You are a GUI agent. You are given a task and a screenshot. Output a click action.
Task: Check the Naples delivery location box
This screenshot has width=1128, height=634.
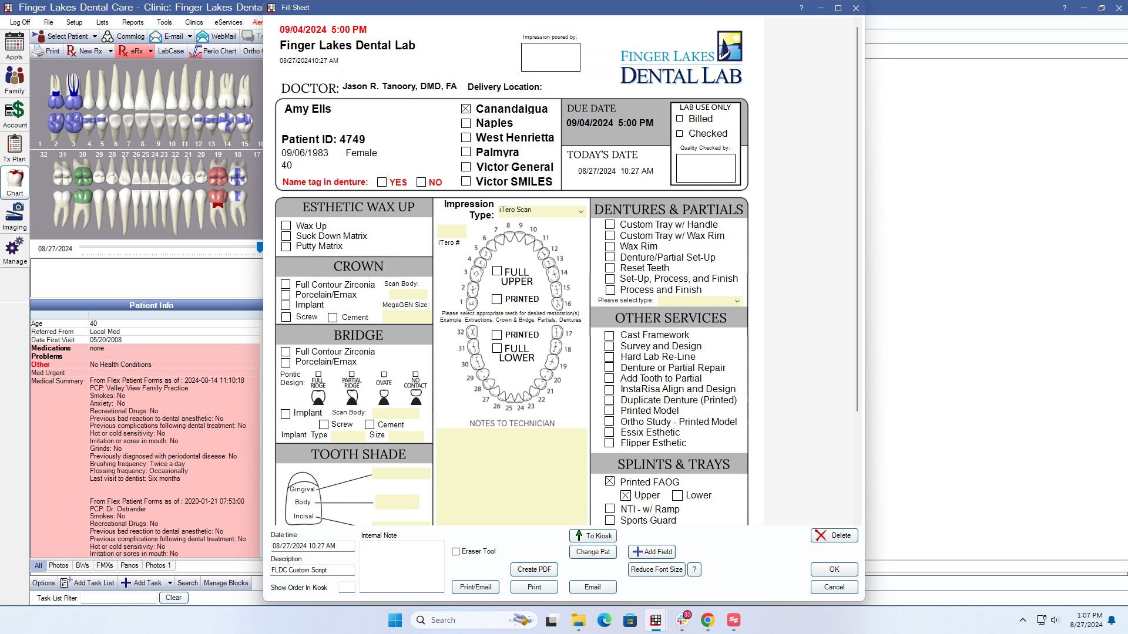tap(466, 123)
